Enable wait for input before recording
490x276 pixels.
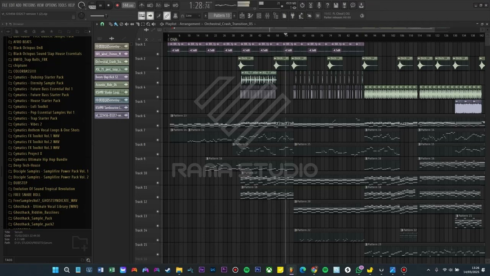tap(150, 5)
